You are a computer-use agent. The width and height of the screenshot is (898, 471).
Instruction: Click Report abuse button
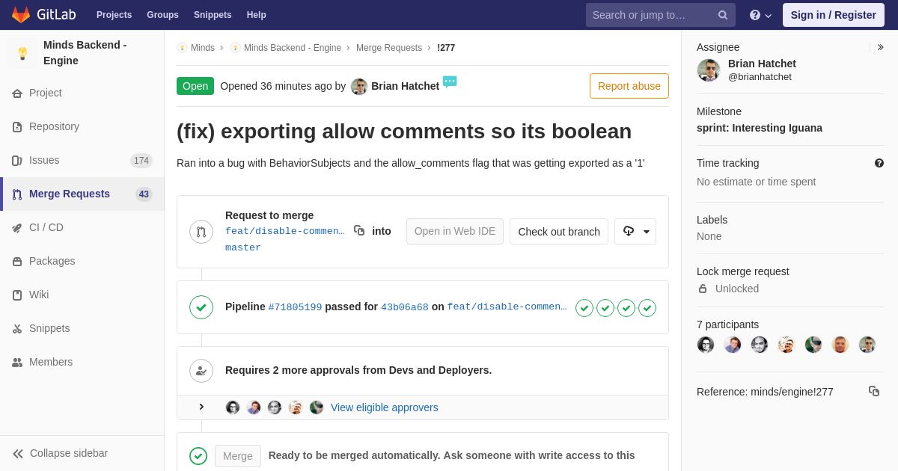coord(629,86)
